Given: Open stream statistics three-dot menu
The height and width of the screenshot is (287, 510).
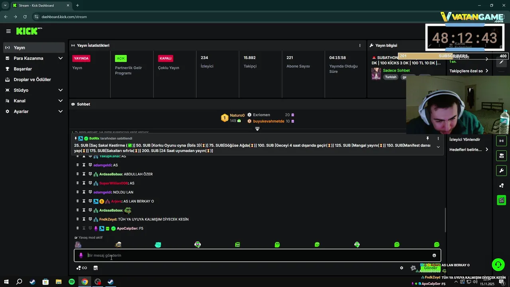Looking at the screenshot, I should pos(360,45).
